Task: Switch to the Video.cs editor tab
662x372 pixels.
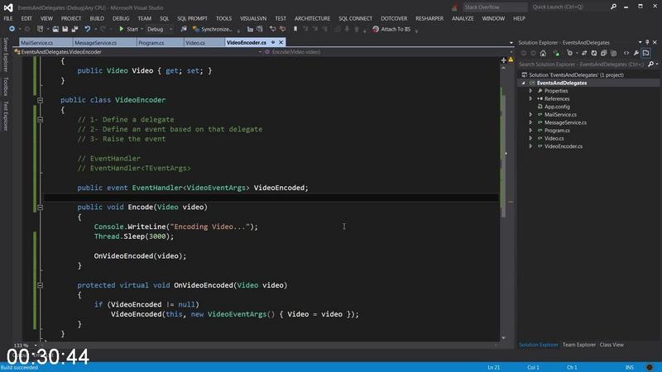Action: pos(195,43)
